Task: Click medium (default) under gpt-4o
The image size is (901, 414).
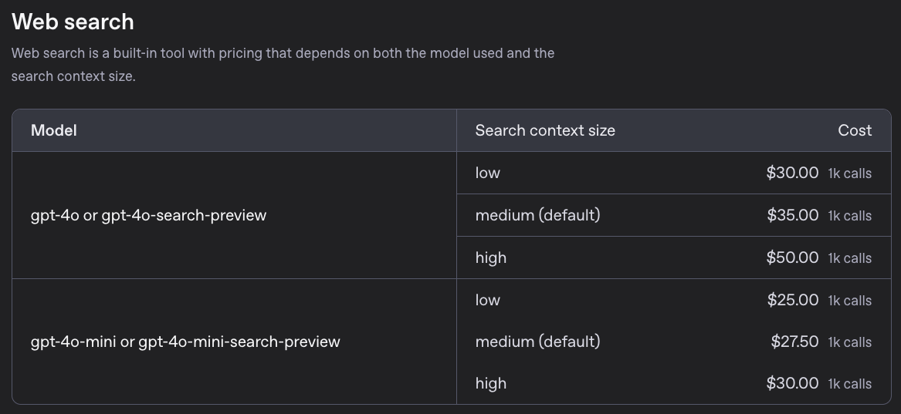Action: (537, 215)
